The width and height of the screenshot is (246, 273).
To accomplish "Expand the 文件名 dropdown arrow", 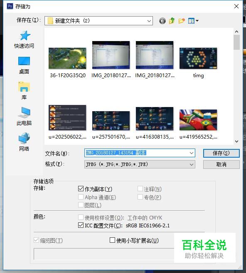I will tap(192, 153).
